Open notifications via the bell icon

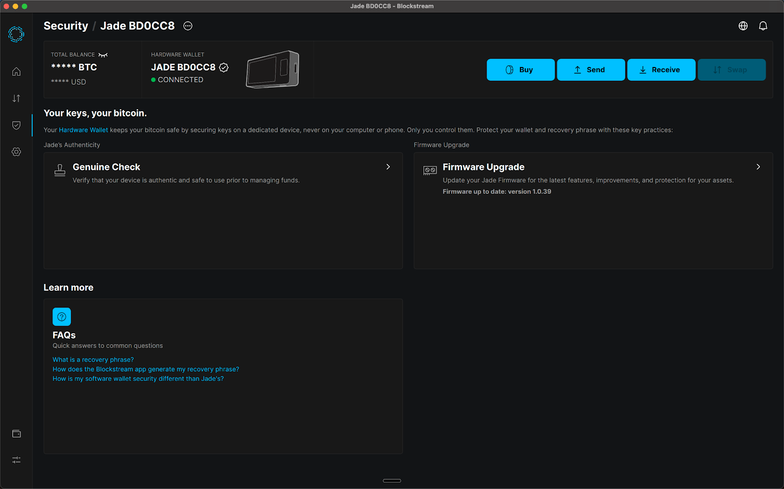(x=763, y=25)
